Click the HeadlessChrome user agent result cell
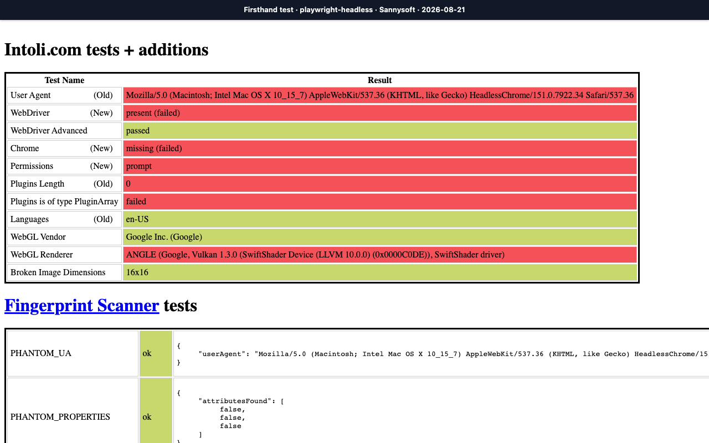The image size is (709, 443). [380, 95]
